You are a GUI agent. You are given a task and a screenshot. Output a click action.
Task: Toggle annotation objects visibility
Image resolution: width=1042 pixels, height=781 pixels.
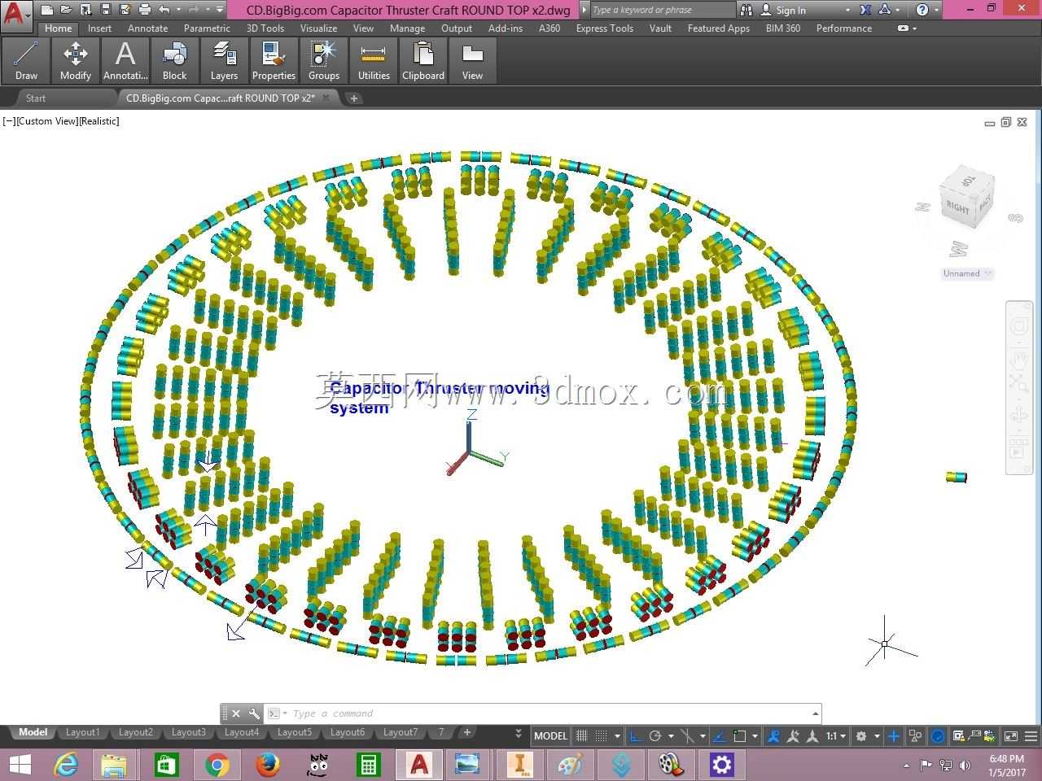click(x=774, y=736)
